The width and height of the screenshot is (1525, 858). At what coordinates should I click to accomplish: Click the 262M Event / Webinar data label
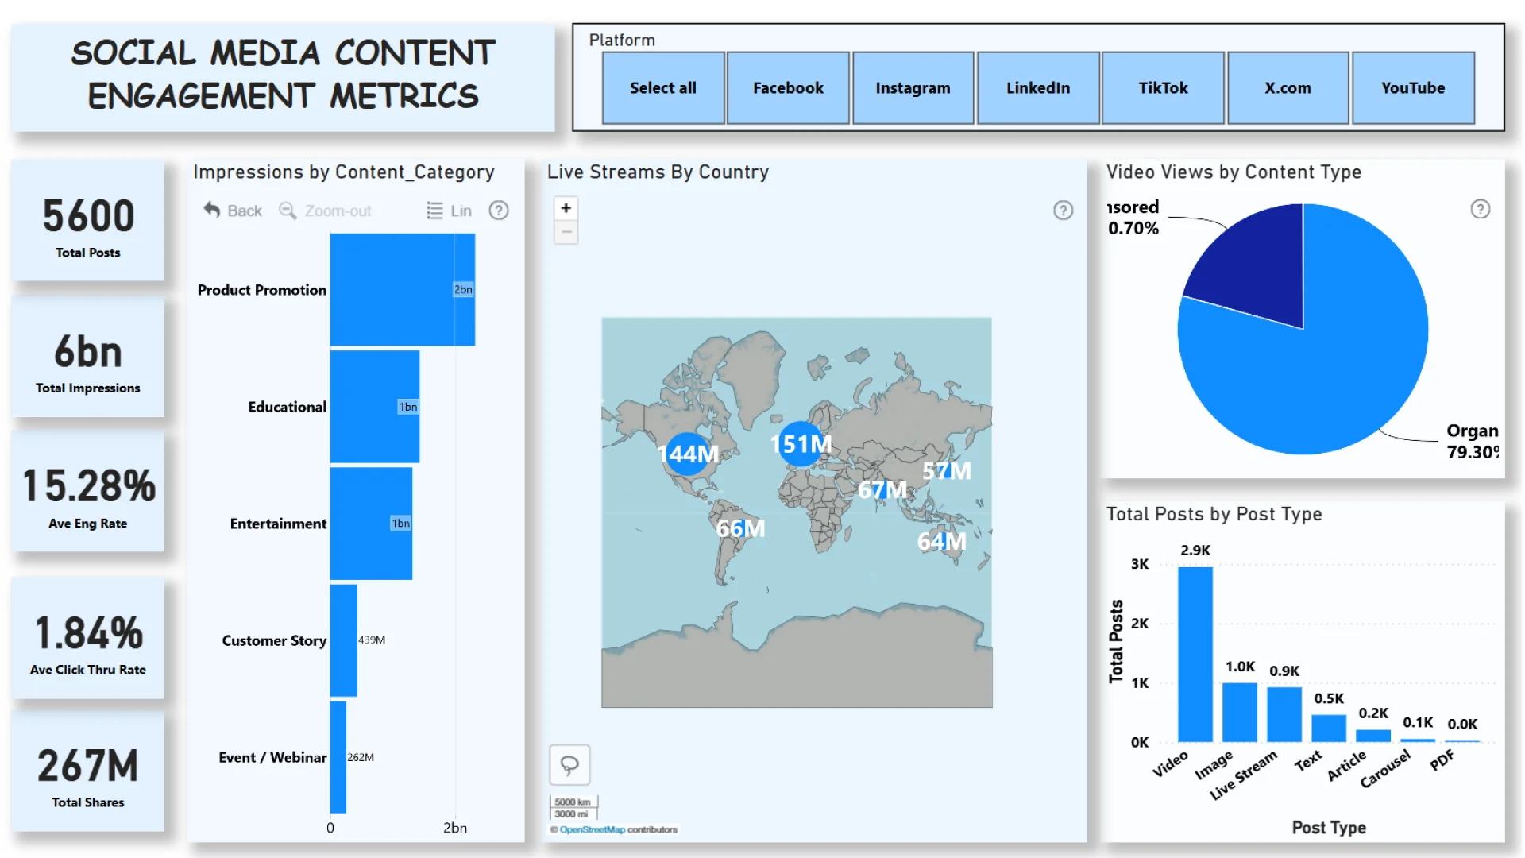pos(361,757)
